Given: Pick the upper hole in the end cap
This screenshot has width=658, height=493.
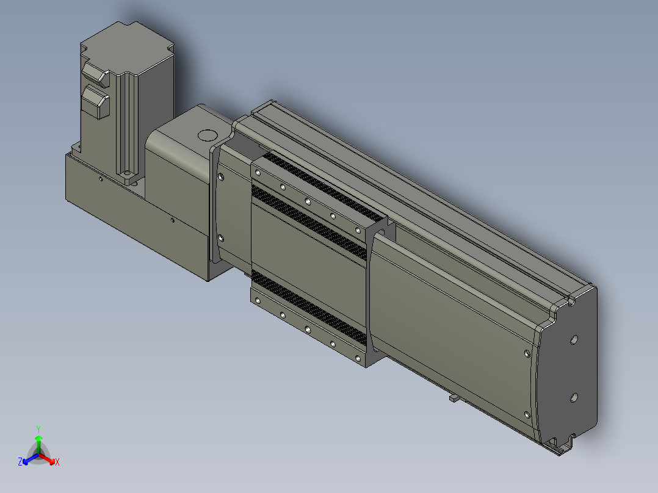Looking at the screenshot, I should click(x=574, y=339).
